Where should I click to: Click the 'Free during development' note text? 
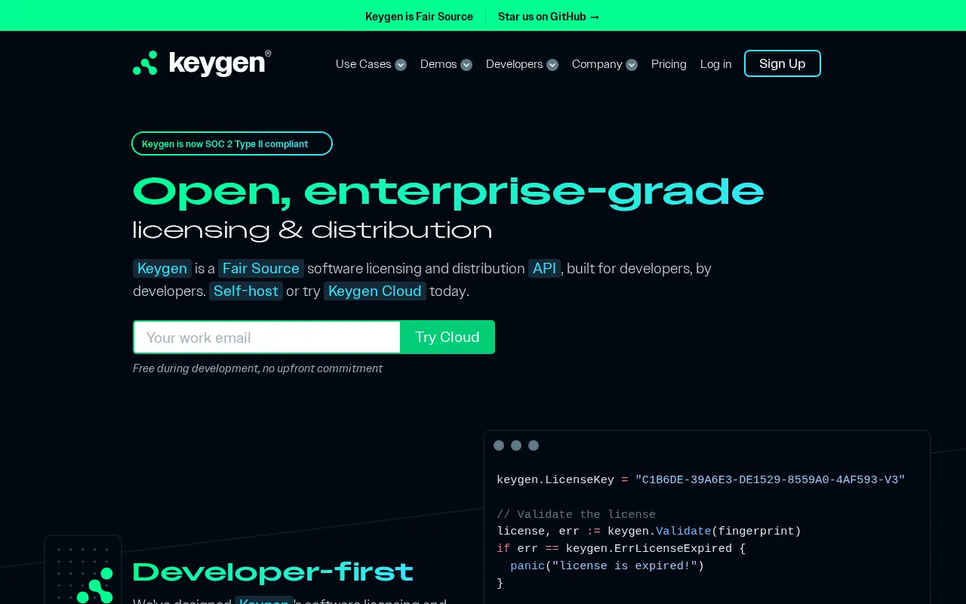[x=257, y=368]
